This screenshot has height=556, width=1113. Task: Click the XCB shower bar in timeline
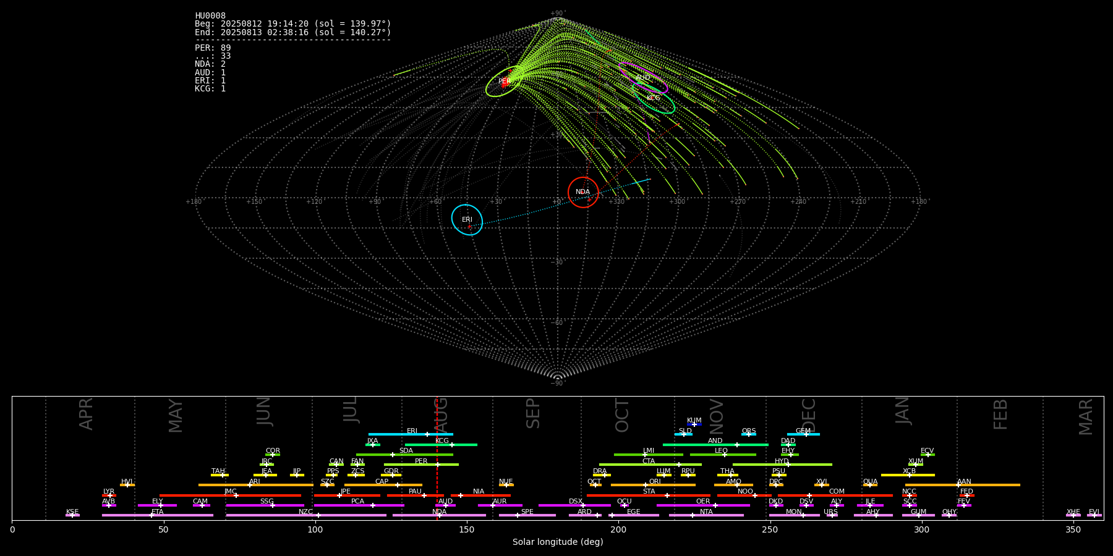[908, 475]
